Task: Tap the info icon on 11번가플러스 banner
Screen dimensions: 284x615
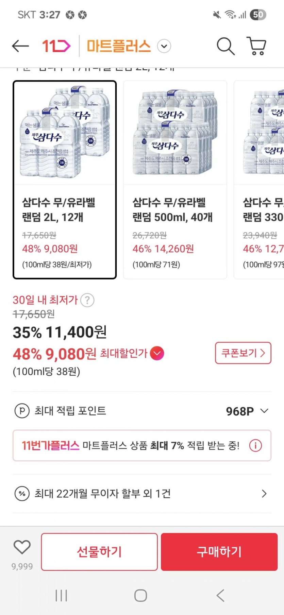Action: (255, 445)
